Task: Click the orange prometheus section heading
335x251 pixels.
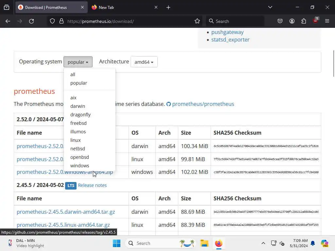Action: (34, 92)
